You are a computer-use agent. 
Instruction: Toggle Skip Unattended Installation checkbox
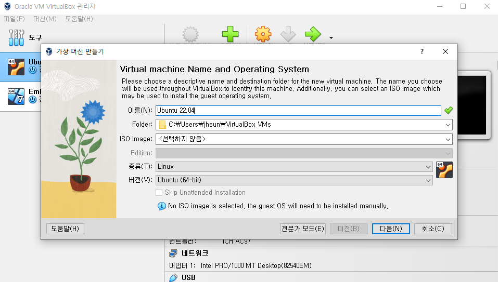pos(159,192)
